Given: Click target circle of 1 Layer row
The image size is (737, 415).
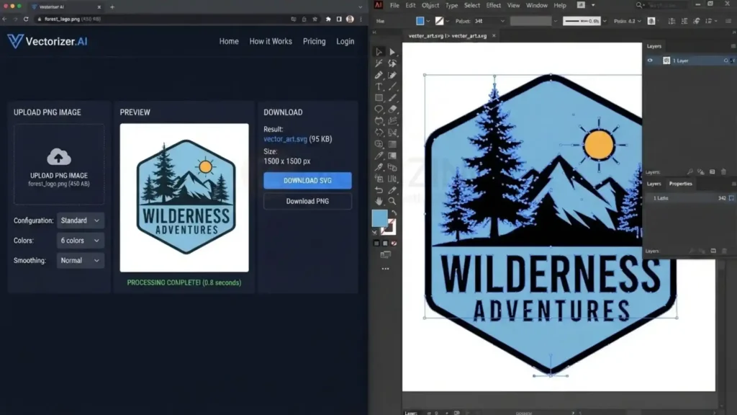Looking at the screenshot, I should click(725, 61).
